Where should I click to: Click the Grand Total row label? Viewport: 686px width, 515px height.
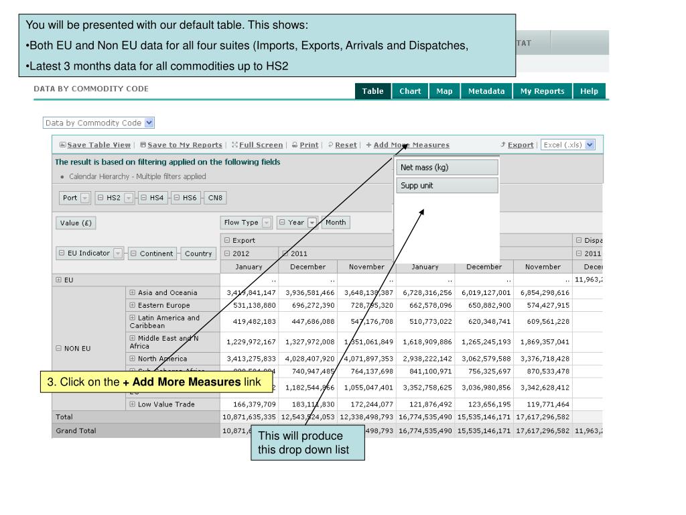(76, 431)
